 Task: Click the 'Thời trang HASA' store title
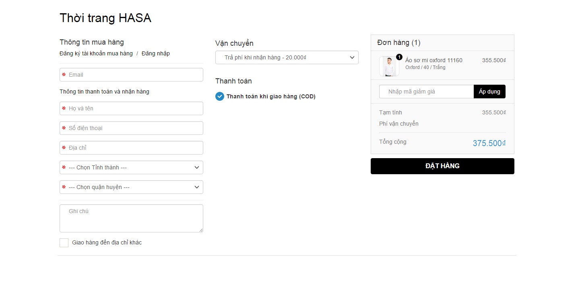click(x=105, y=18)
